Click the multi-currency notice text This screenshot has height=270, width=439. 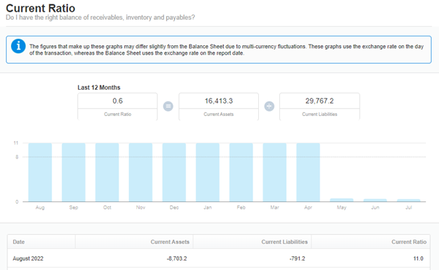227,50
